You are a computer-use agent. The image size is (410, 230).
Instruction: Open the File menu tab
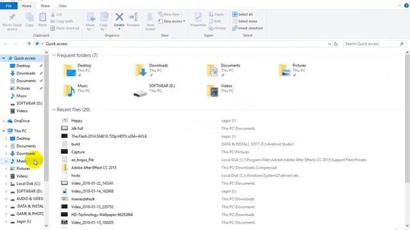pyautogui.click(x=8, y=6)
